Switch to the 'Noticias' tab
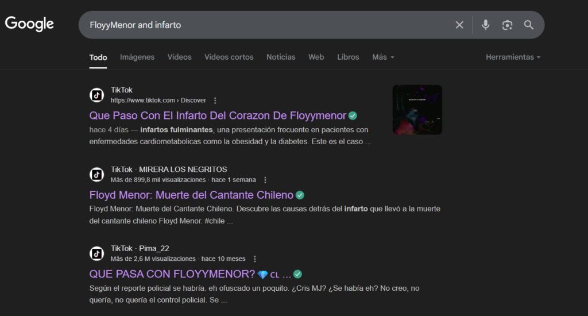Screen dimensions: 588x316 (281, 57)
